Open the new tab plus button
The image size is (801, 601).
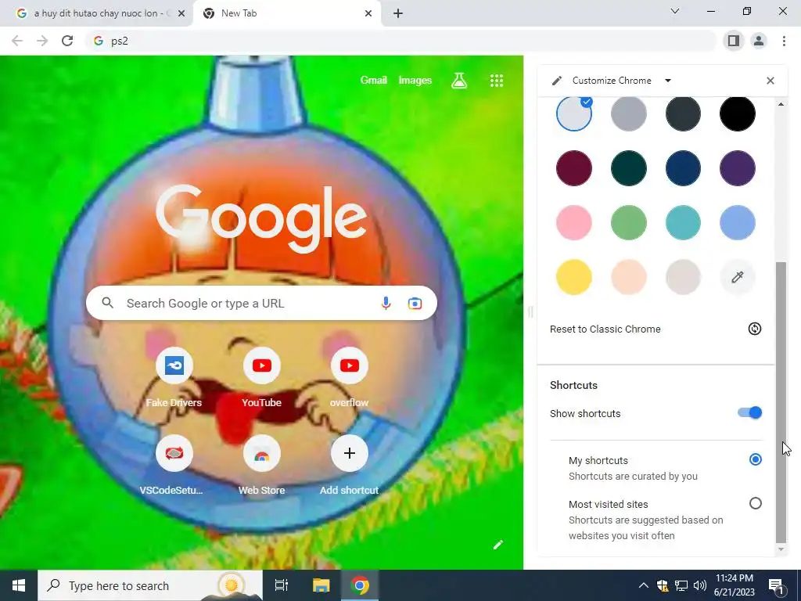[398, 13]
